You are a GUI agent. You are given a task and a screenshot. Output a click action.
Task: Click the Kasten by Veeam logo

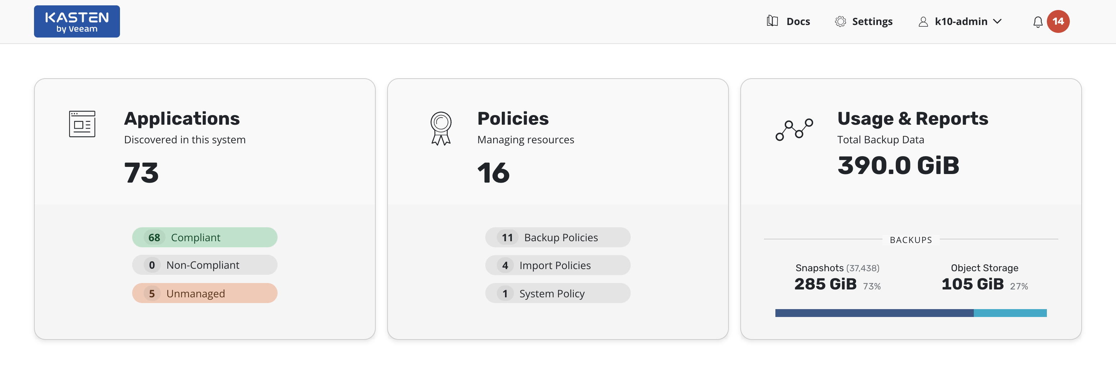[77, 21]
